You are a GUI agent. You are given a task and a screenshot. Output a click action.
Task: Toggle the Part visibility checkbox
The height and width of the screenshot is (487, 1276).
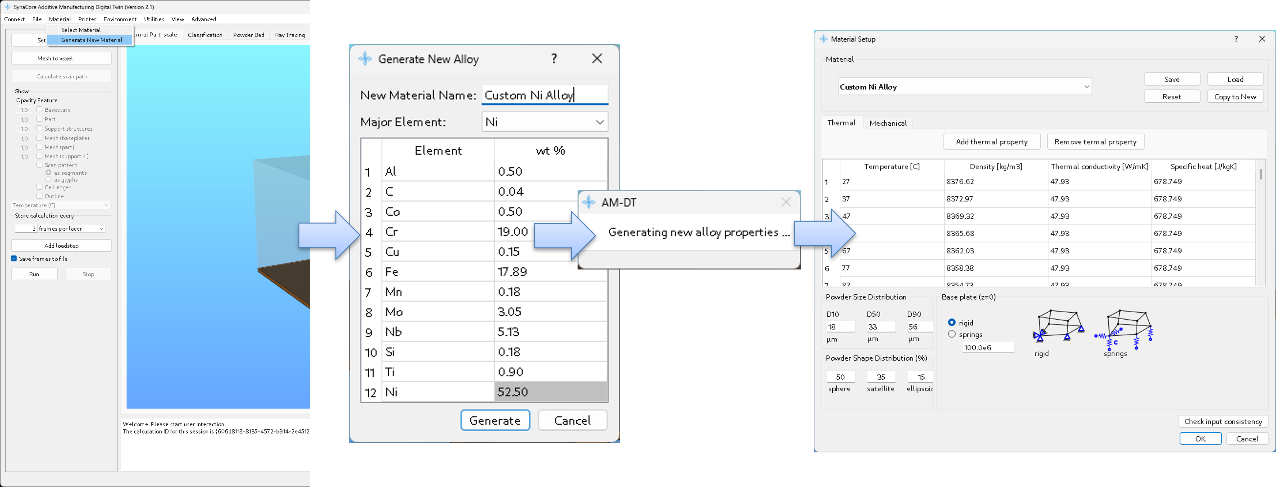click(39, 119)
